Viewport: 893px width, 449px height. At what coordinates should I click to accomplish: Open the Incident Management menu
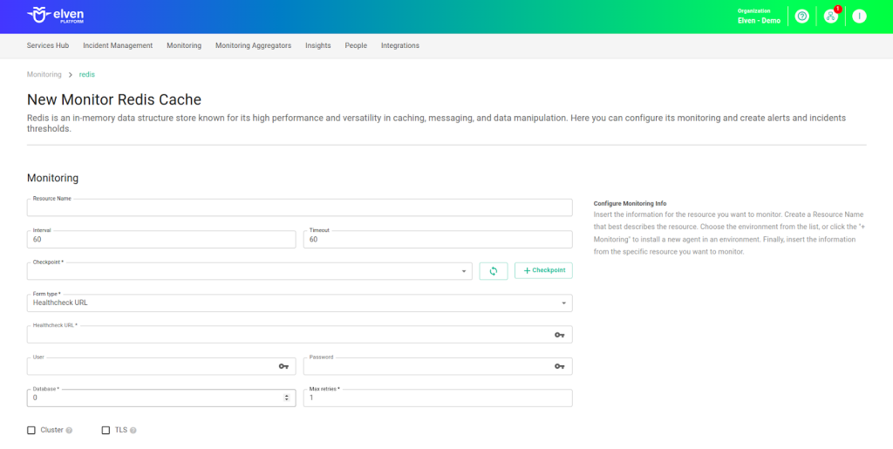(x=118, y=45)
